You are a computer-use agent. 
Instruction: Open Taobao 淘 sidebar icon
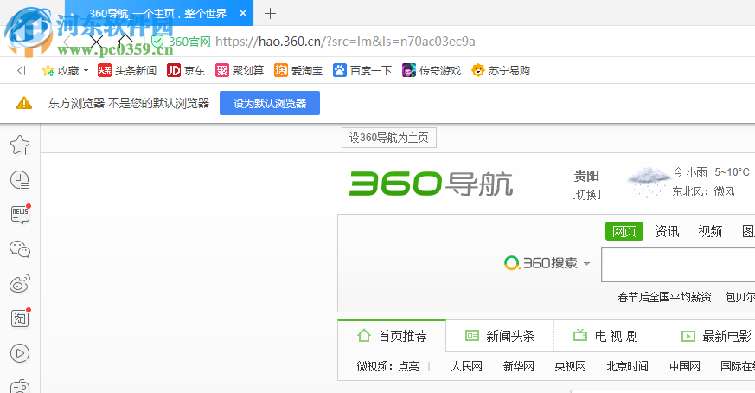tap(20, 319)
